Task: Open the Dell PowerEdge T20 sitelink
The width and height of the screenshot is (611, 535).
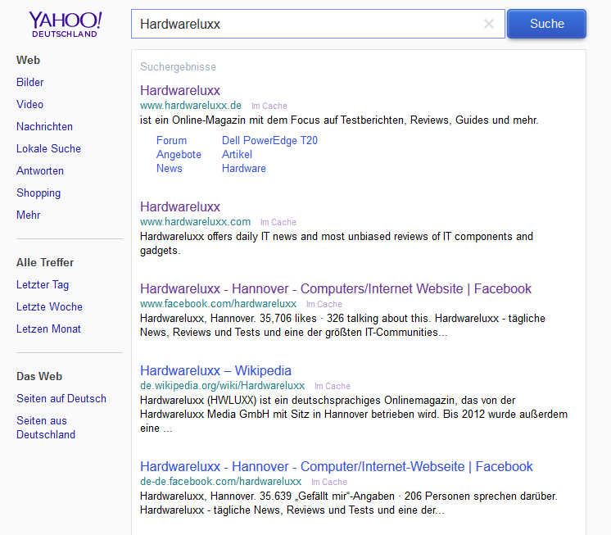Action: point(269,140)
